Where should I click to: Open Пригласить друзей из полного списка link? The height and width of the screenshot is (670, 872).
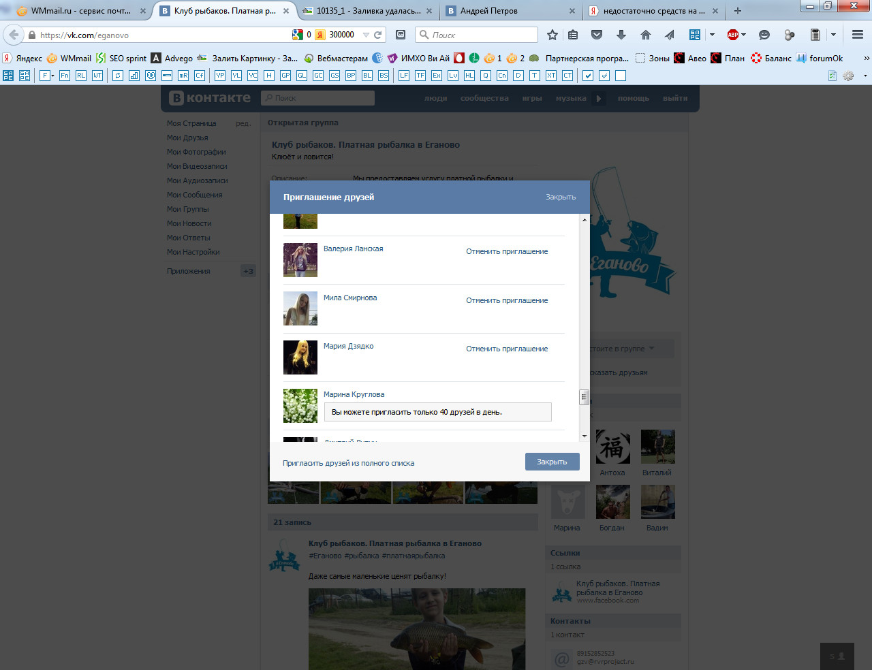[x=349, y=463]
